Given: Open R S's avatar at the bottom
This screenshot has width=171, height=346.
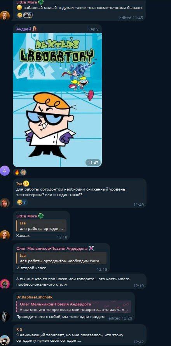Looking at the screenshot, I should [5, 340].
